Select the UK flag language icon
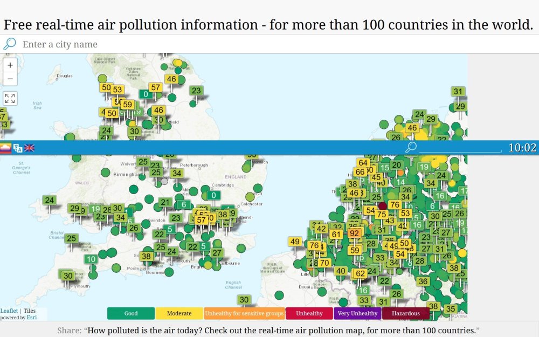This screenshot has height=337, width=539. pyautogui.click(x=29, y=148)
